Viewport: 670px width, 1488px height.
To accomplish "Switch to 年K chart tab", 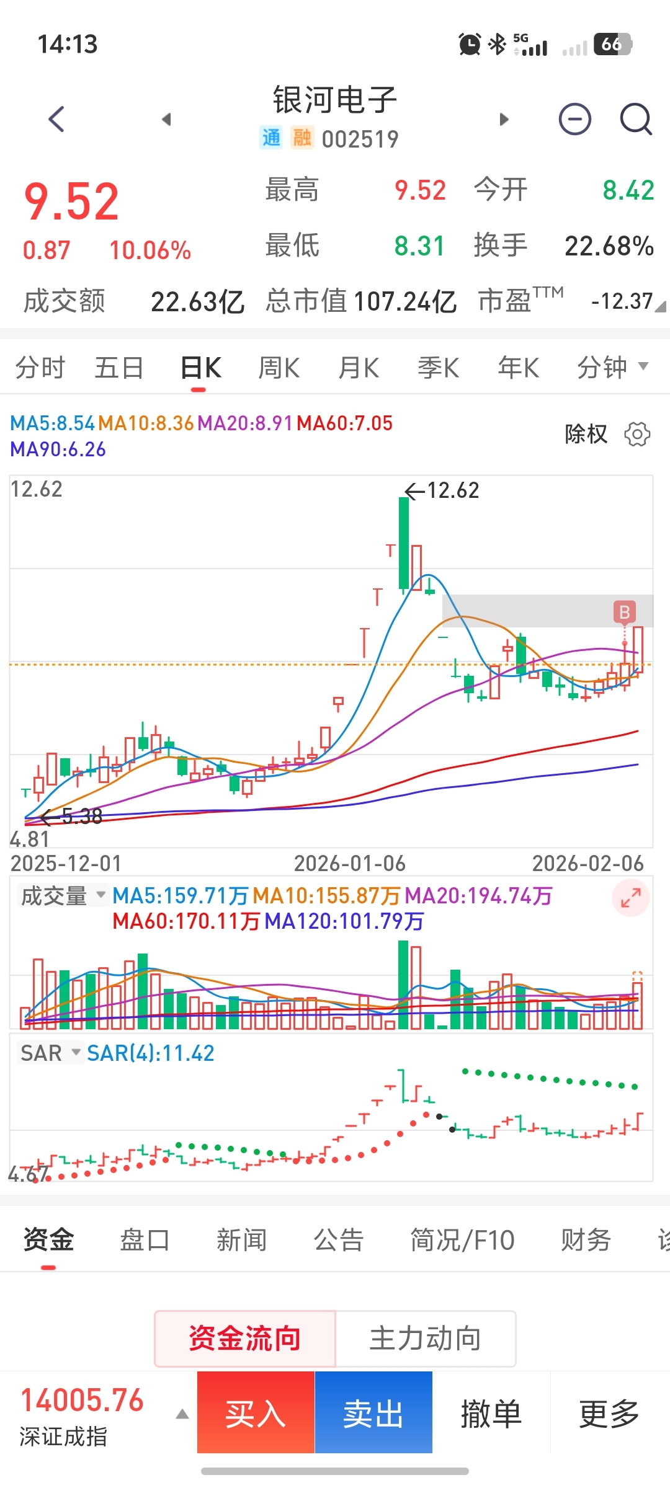I will click(x=519, y=367).
